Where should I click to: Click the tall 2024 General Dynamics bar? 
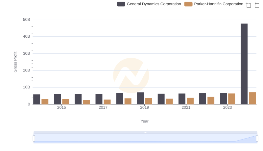(x=244, y=64)
